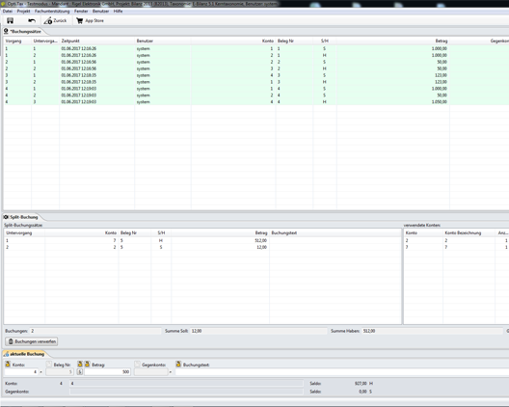Image resolution: width=509 pixels, height=407 pixels.
Task: Click the Summe Haben field showing 512,00
Action: [x=432, y=331]
